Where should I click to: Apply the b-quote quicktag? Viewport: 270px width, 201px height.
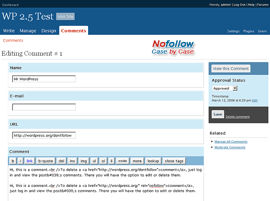[46, 161]
